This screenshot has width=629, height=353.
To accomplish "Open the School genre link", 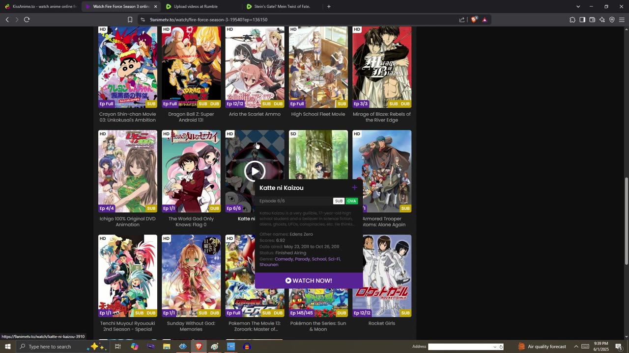I will point(319,259).
